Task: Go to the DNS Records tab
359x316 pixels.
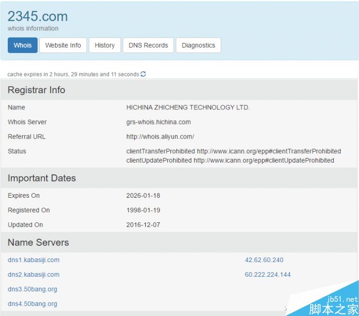Action: click(148, 46)
